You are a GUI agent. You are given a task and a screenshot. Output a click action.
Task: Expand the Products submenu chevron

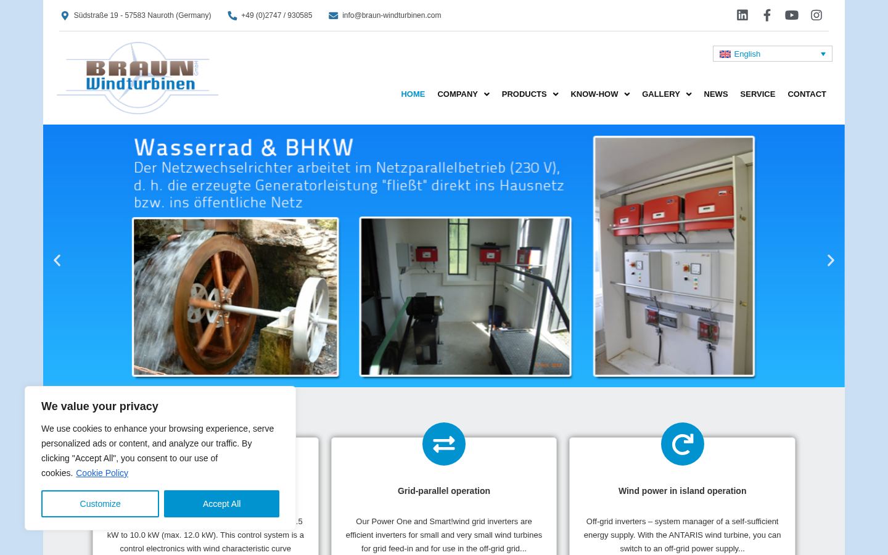pyautogui.click(x=556, y=94)
